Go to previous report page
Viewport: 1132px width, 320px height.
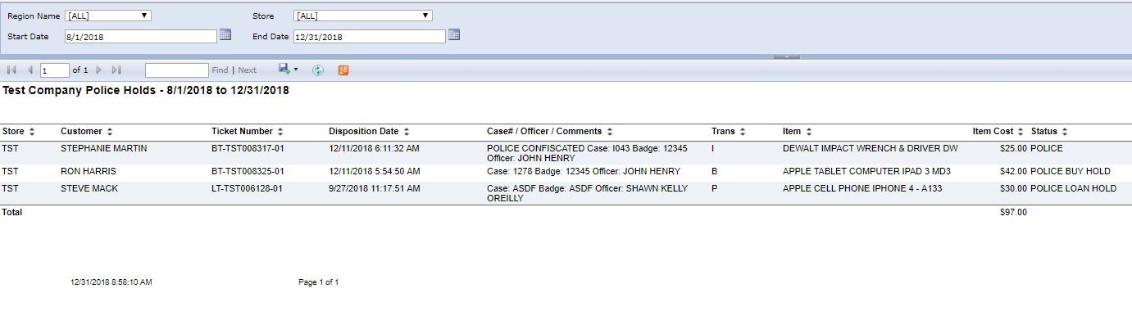click(30, 70)
